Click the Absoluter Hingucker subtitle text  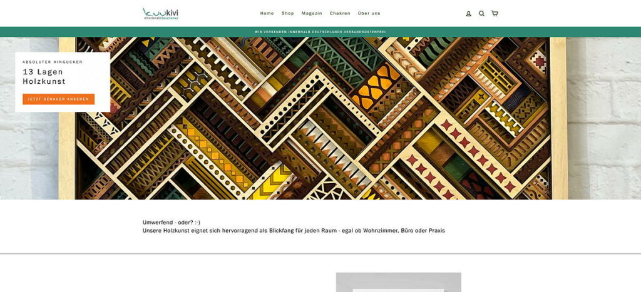53,62
